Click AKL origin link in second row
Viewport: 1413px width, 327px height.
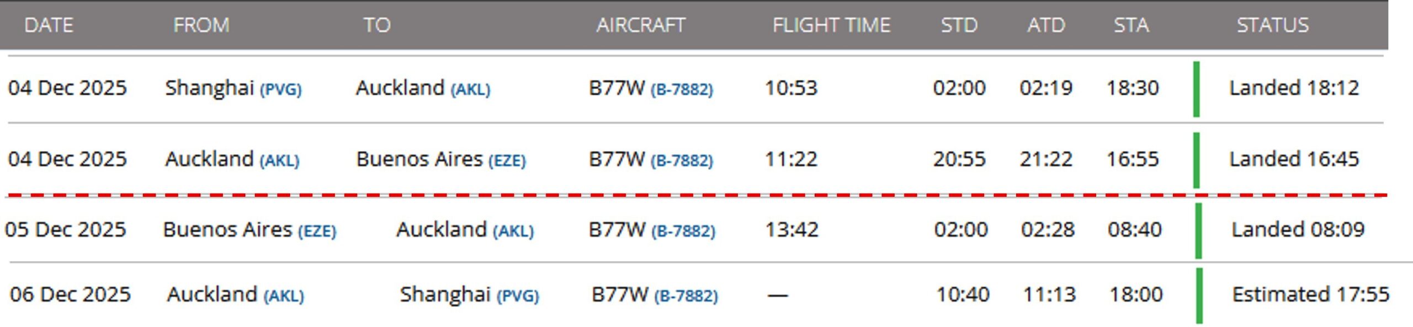(279, 160)
